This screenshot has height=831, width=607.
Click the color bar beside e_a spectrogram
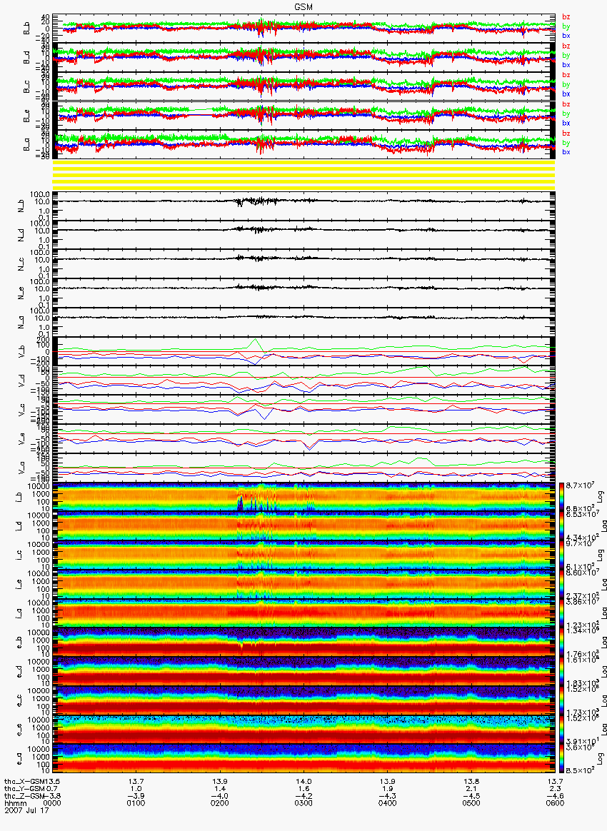(x=562, y=758)
